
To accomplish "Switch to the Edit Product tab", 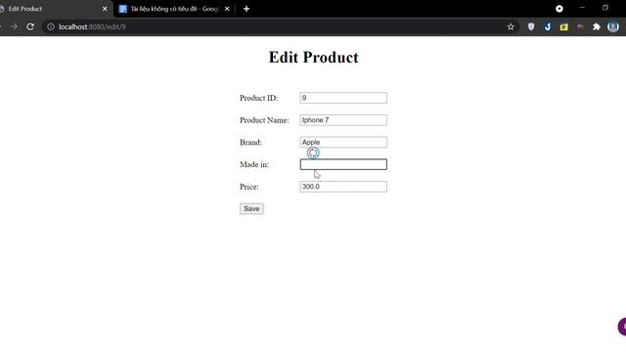I will click(52, 9).
